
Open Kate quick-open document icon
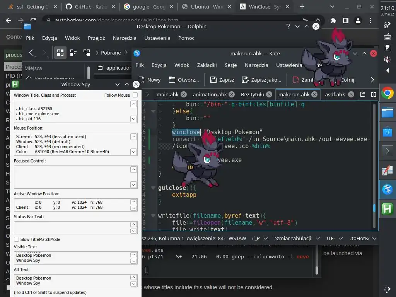363,94
